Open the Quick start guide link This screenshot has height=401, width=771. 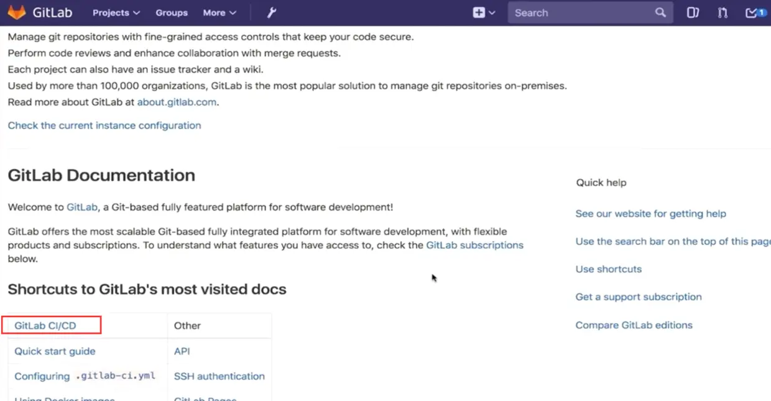[55, 351]
